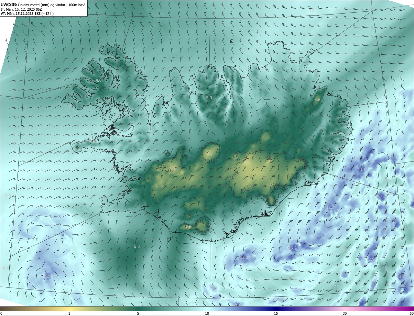Viewport: 414px width, 316px height.
Task: Click the 5.0 value in north Iceland
Action: pyautogui.click(x=209, y=98)
